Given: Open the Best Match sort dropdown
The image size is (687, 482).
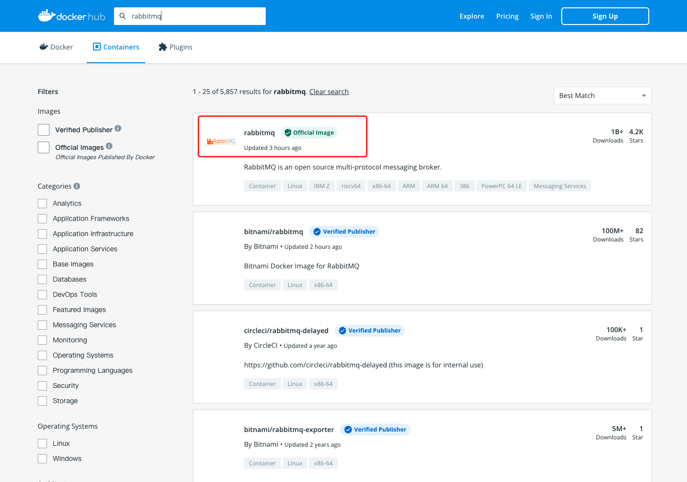Looking at the screenshot, I should point(602,96).
